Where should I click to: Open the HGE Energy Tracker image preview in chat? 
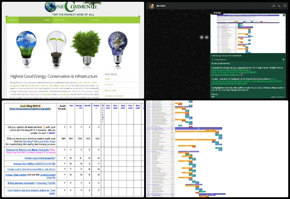(248, 34)
